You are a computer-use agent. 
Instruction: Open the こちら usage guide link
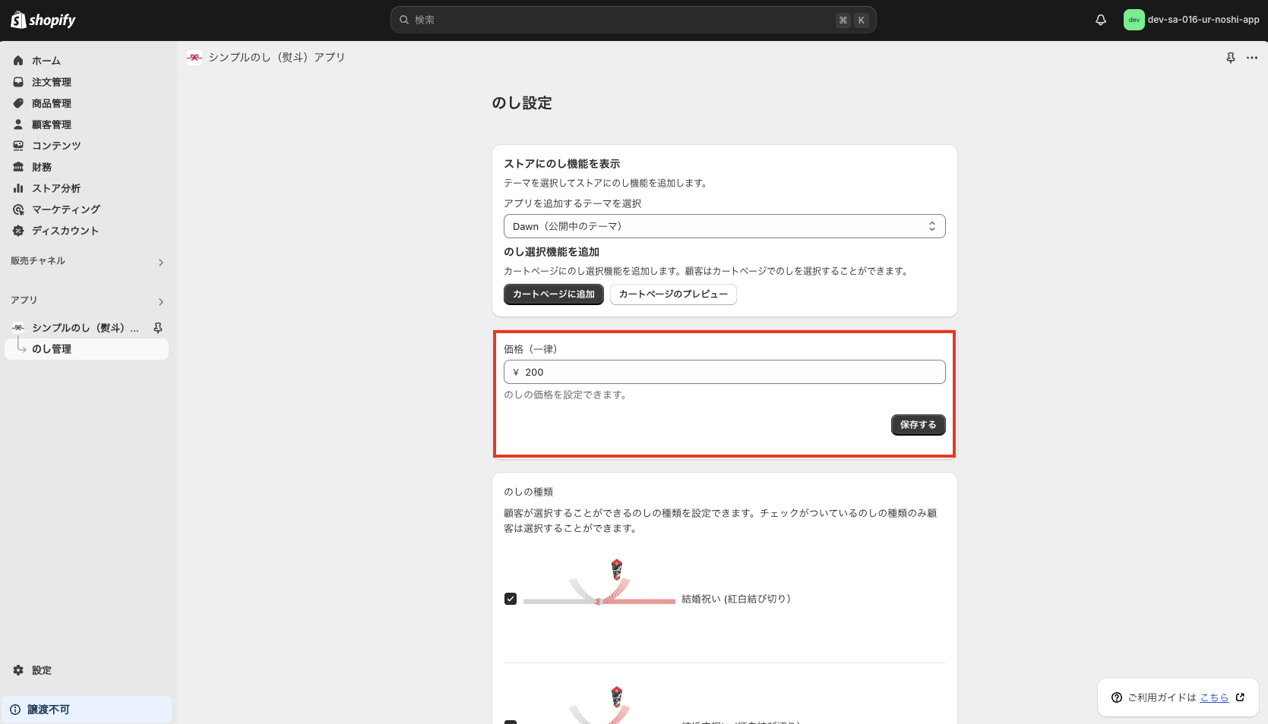click(1215, 697)
